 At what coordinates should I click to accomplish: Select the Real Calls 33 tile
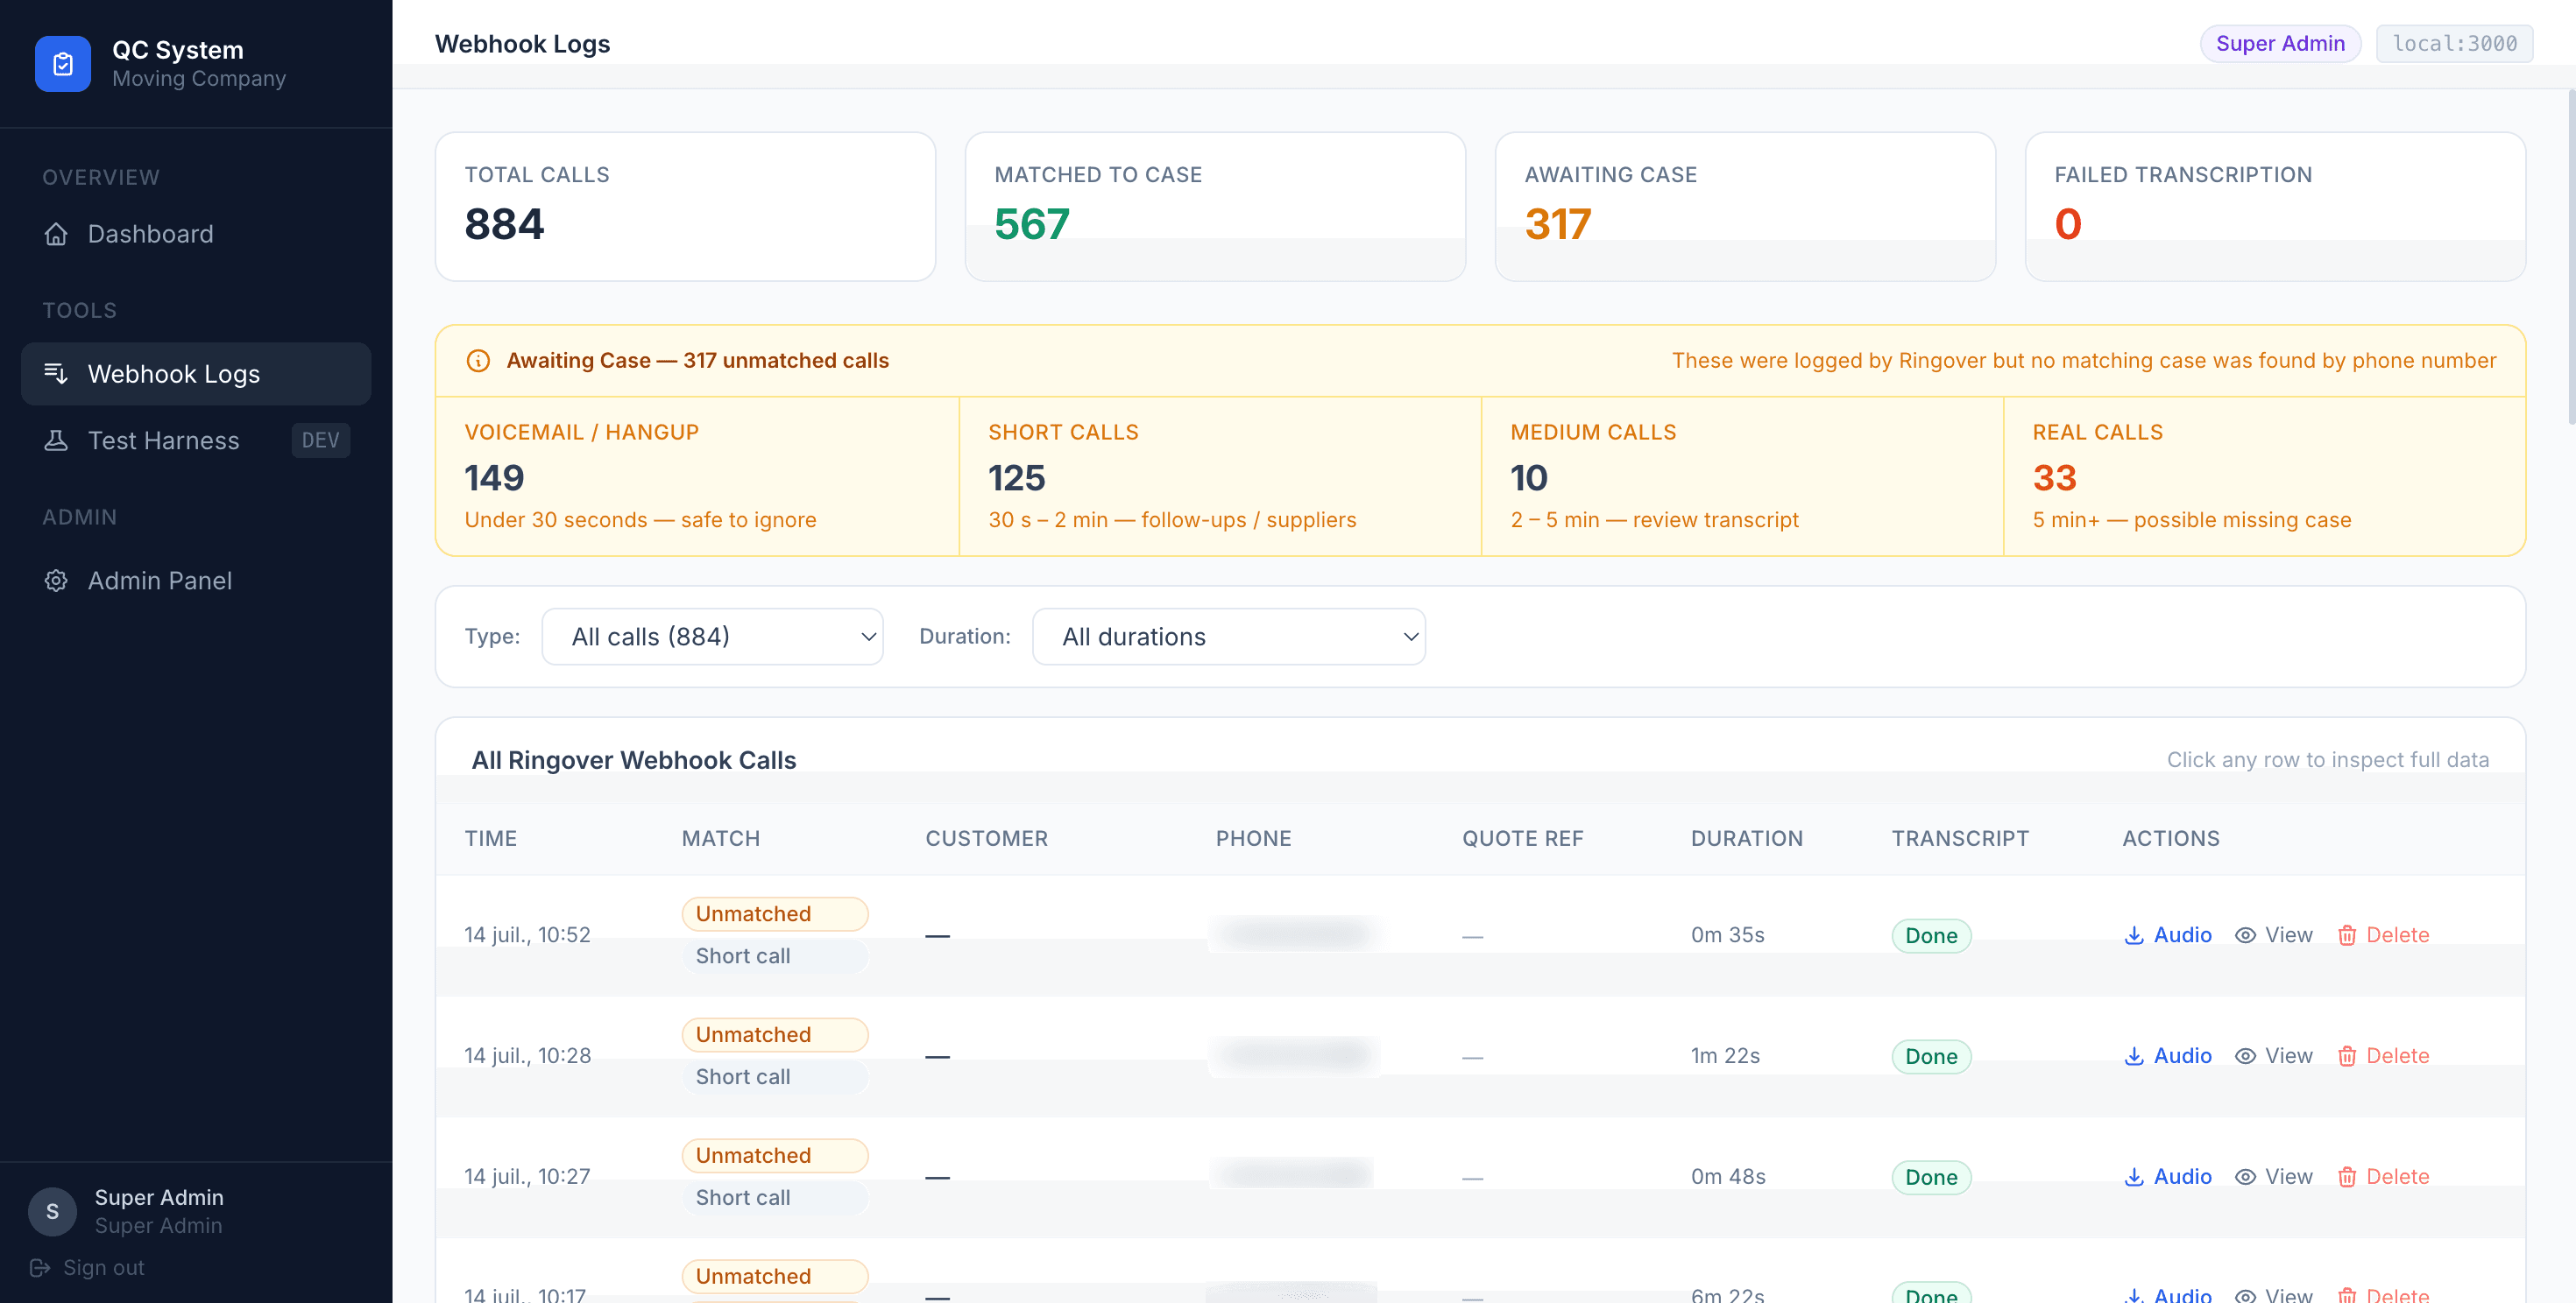coord(2264,476)
